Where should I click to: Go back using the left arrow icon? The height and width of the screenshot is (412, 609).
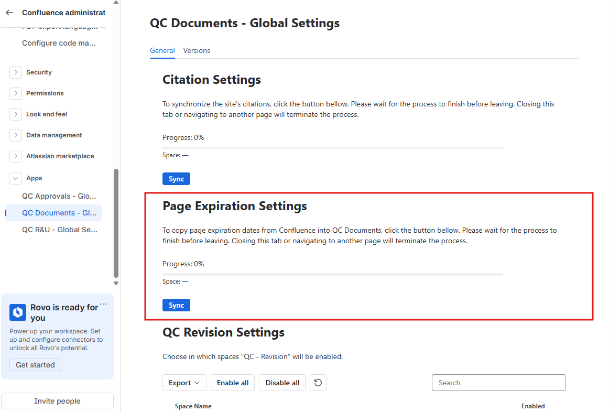tap(10, 13)
